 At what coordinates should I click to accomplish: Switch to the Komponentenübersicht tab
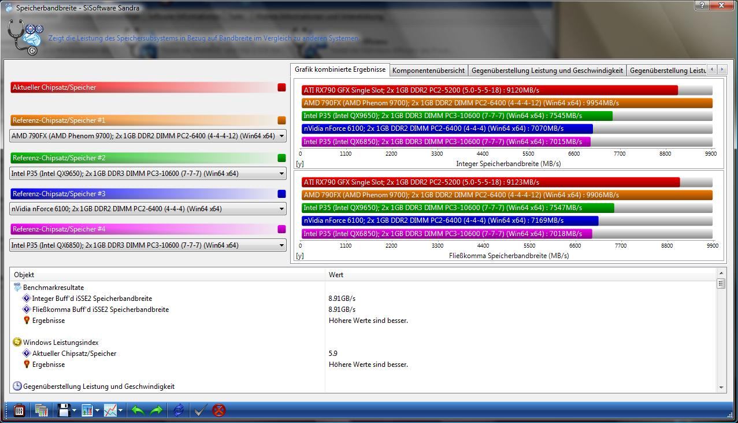click(x=428, y=71)
